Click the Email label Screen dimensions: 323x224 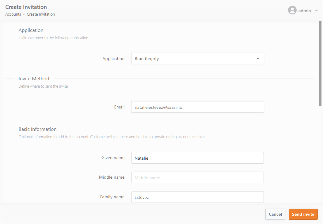click(x=119, y=107)
